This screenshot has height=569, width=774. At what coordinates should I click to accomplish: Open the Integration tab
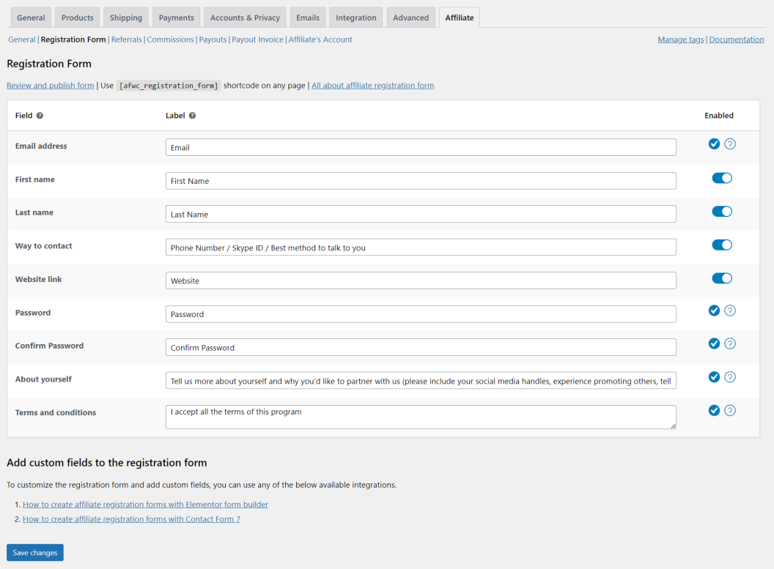click(355, 17)
